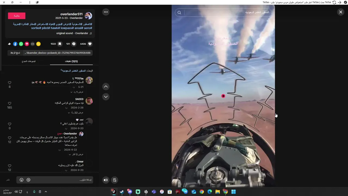Open overlander511's profile avatar
Viewport: 348px width, 196px height.
(x=88, y=16)
